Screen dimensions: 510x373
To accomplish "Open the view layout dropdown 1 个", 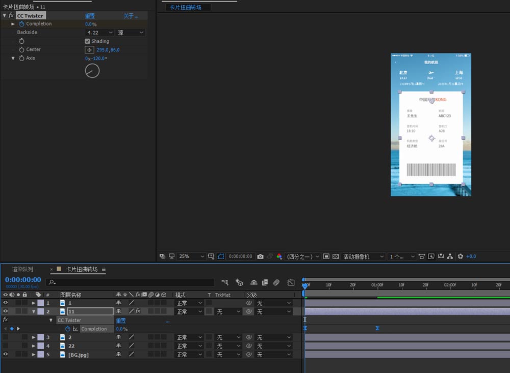I will point(402,257).
